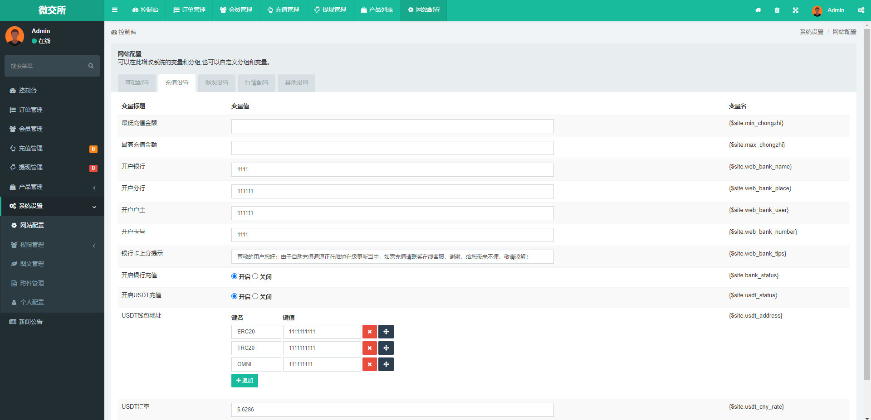The width and height of the screenshot is (871, 420).
Task: Click the 追加 button to add row
Action: tap(245, 381)
